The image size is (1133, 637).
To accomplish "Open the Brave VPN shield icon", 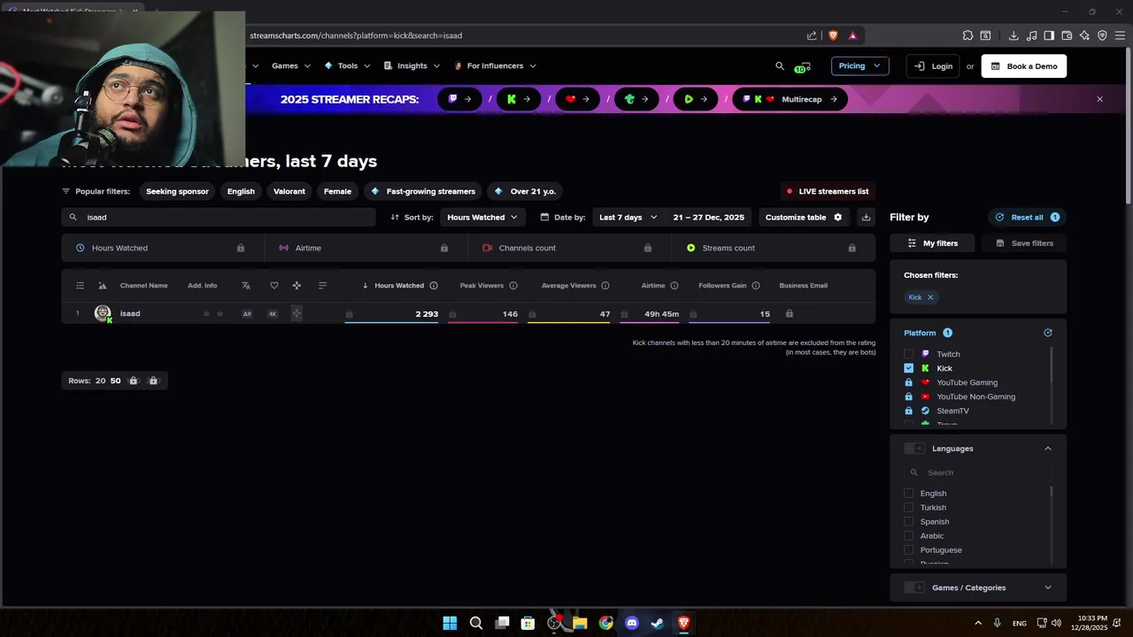I will (x=1102, y=35).
